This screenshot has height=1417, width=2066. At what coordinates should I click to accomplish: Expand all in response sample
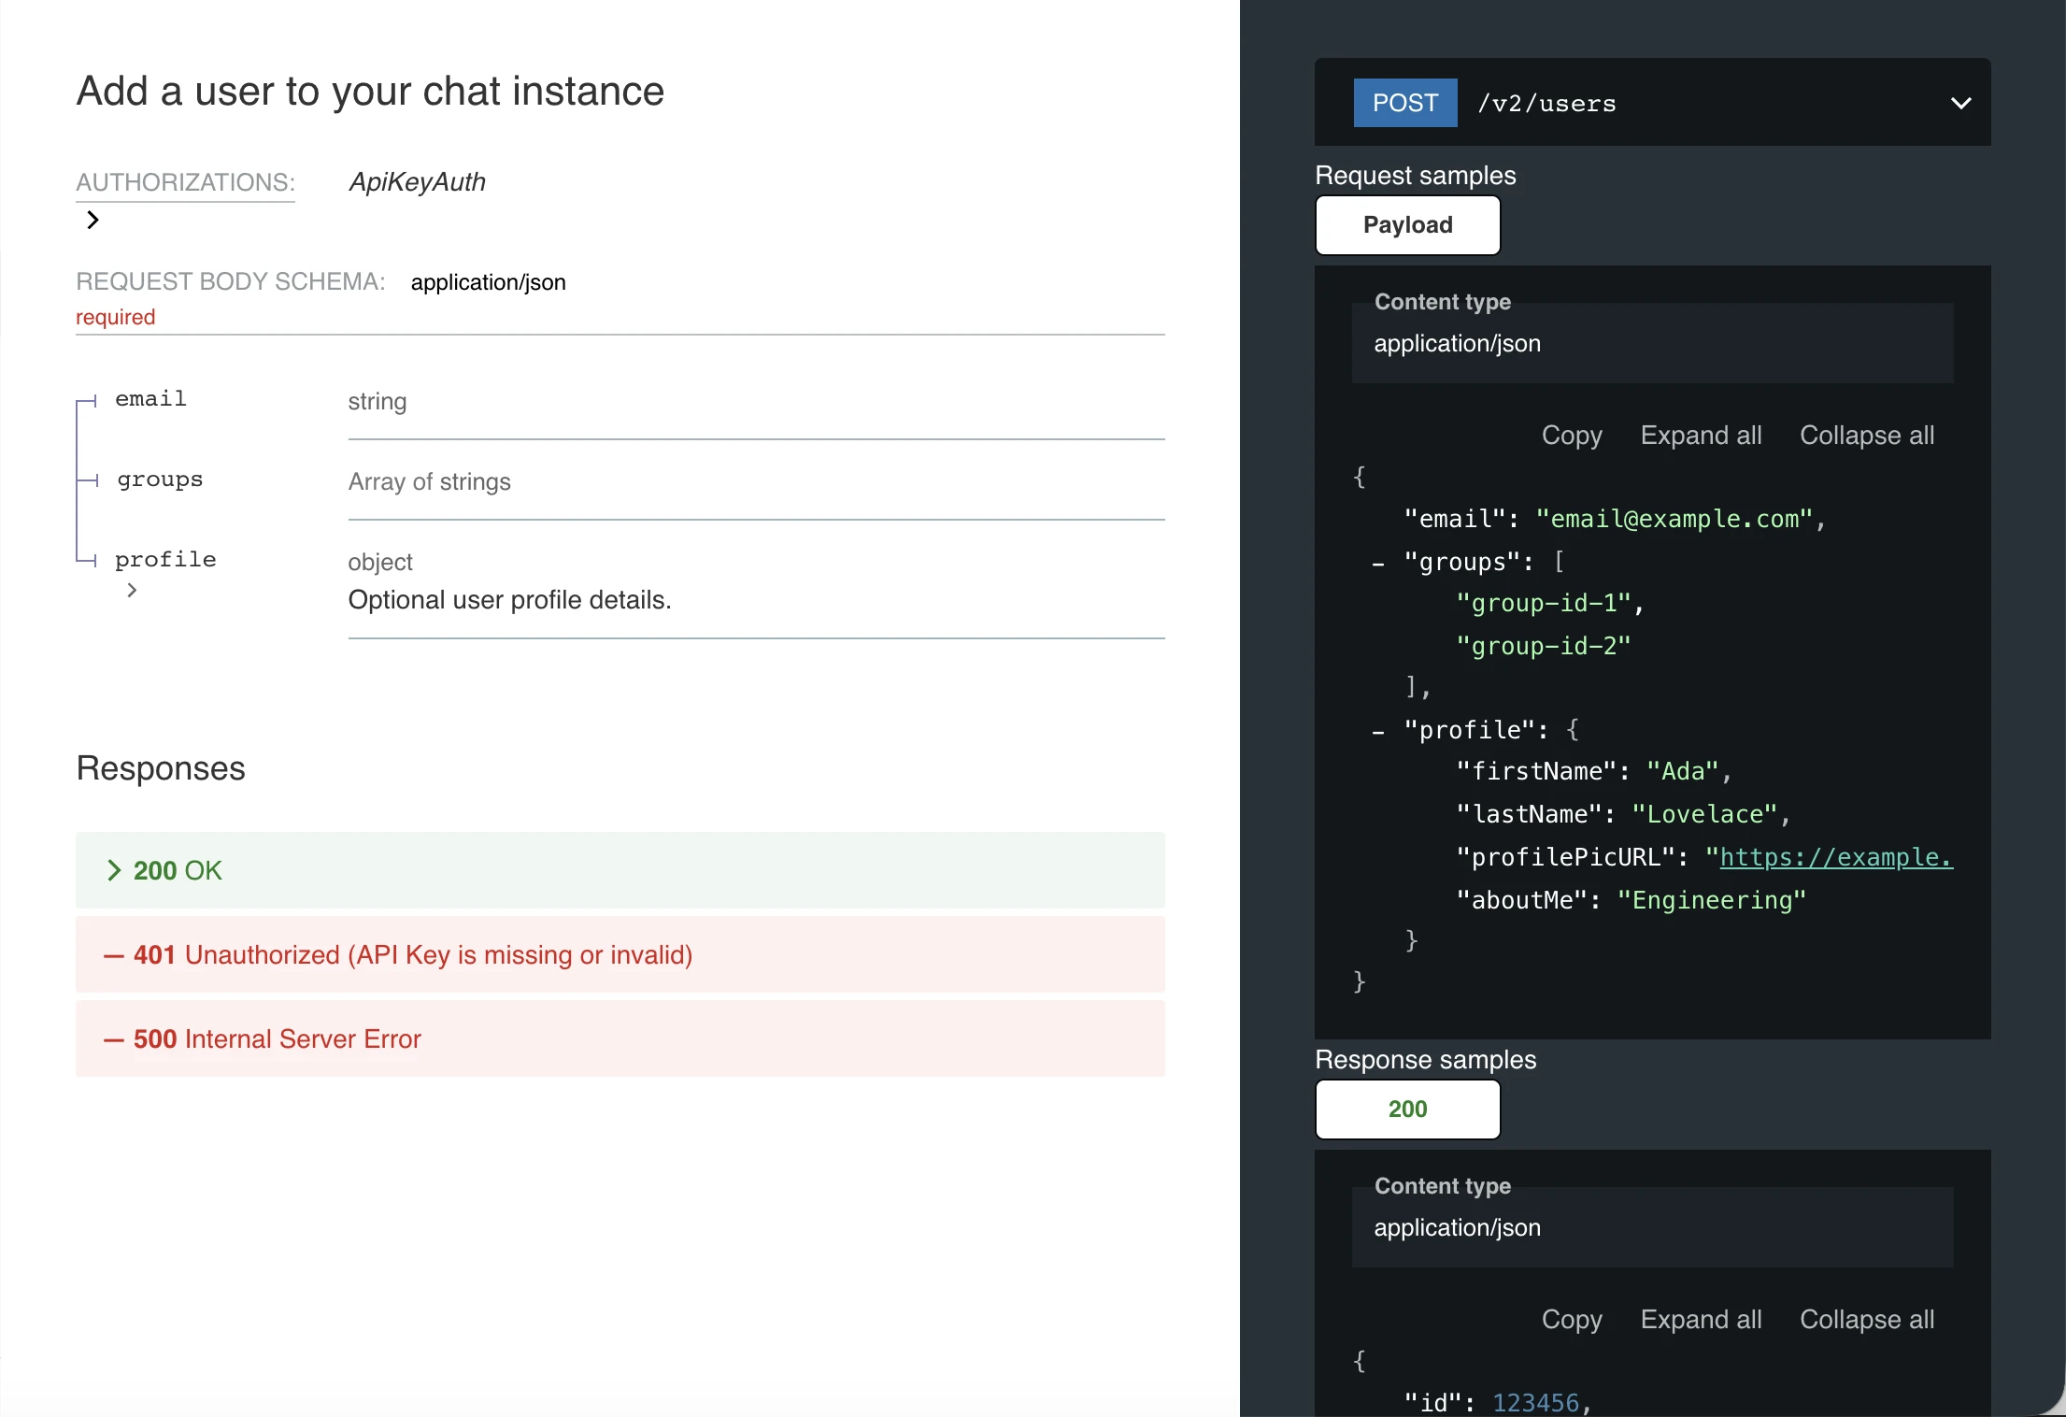[x=1701, y=1320]
